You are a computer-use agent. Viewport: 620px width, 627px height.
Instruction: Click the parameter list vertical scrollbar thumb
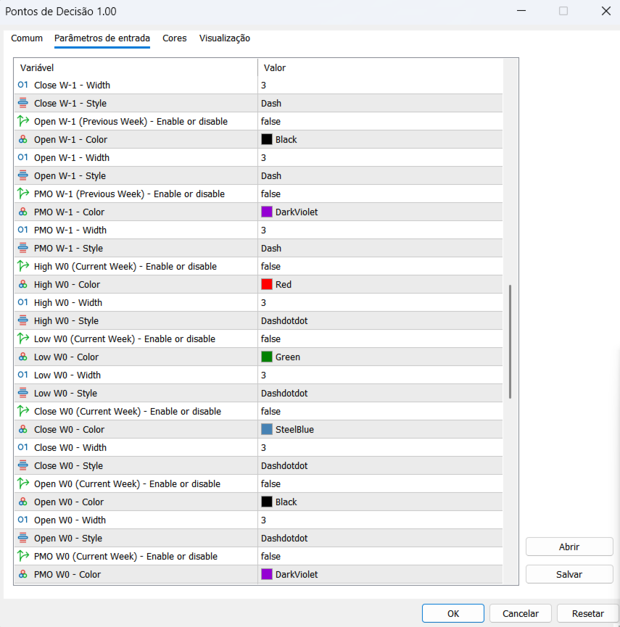[x=511, y=341]
